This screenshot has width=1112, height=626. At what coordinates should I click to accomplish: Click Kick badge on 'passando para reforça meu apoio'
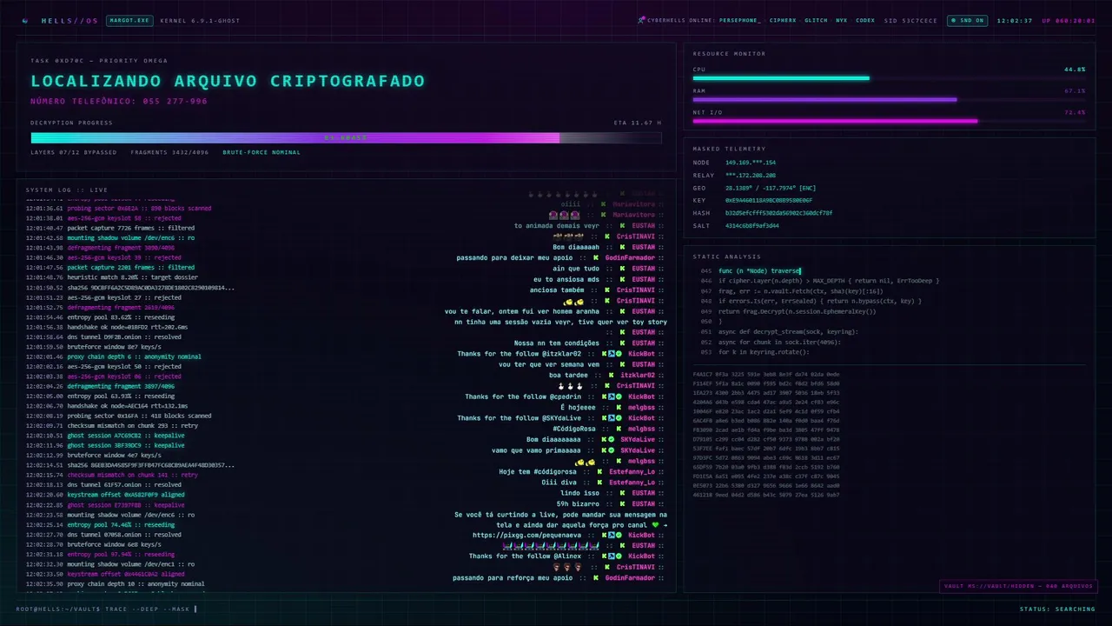pyautogui.click(x=596, y=577)
